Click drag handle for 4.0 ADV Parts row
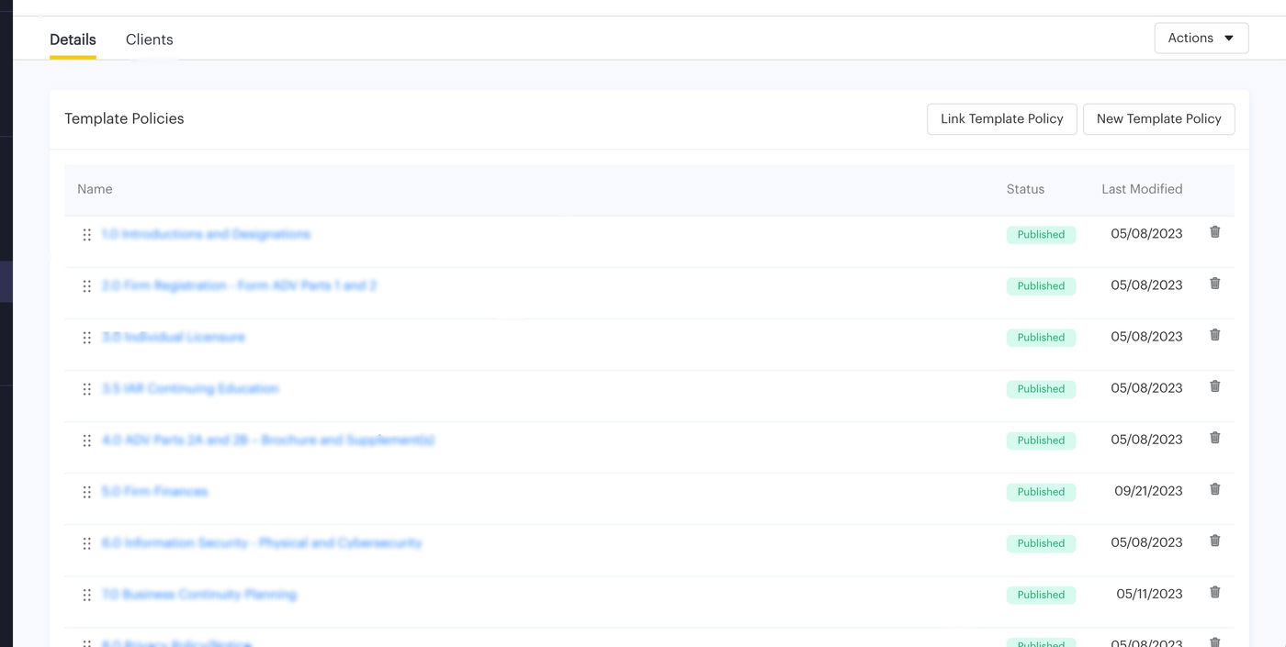Image resolution: width=1286 pixels, height=647 pixels. pyautogui.click(x=86, y=441)
